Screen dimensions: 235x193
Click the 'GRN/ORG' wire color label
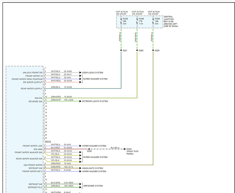point(56,97)
